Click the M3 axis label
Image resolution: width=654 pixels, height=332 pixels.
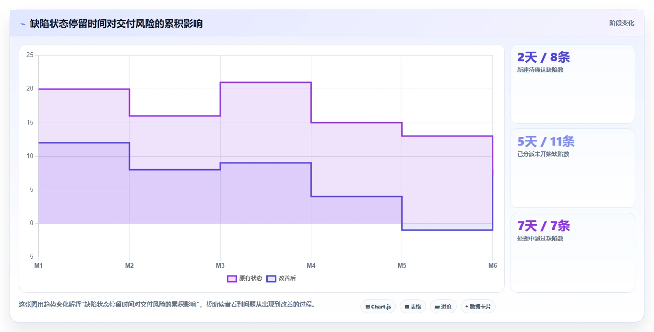220,265
